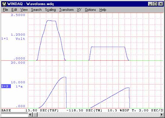The image size is (165, 118).
Task: Close the WINDAQ window
Action: [x=161, y=4]
